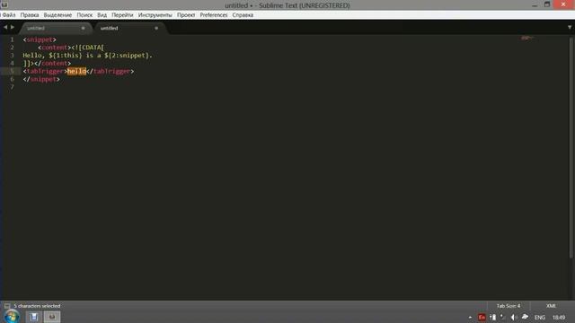The image size is (575, 323).
Task: Show hidden tray icons arrow
Action: (x=470, y=318)
